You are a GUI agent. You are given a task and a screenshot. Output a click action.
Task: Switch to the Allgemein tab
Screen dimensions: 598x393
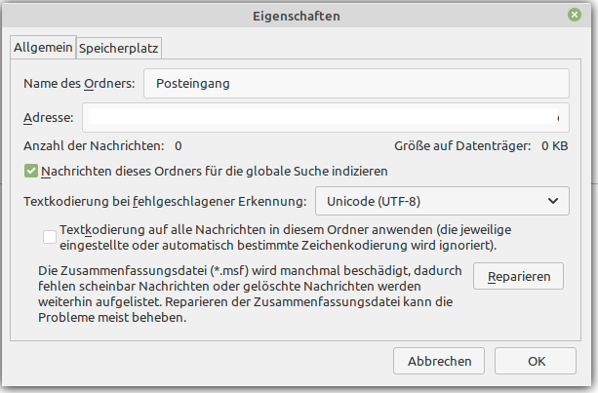(41, 47)
